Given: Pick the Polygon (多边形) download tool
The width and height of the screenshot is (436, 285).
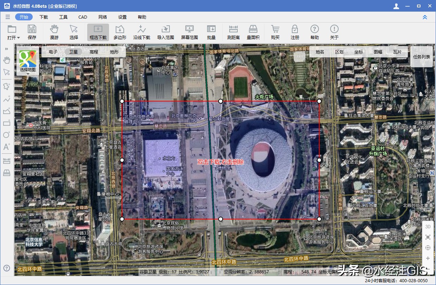Looking at the screenshot, I should tap(120, 32).
